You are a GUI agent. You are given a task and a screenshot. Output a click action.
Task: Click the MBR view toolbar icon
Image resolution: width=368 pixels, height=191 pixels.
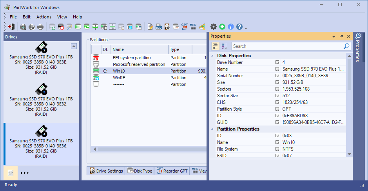tap(193, 27)
